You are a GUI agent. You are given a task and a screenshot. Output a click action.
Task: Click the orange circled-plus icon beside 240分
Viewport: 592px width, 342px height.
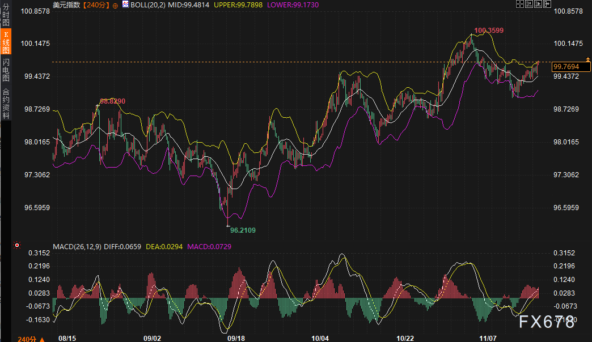116,5
